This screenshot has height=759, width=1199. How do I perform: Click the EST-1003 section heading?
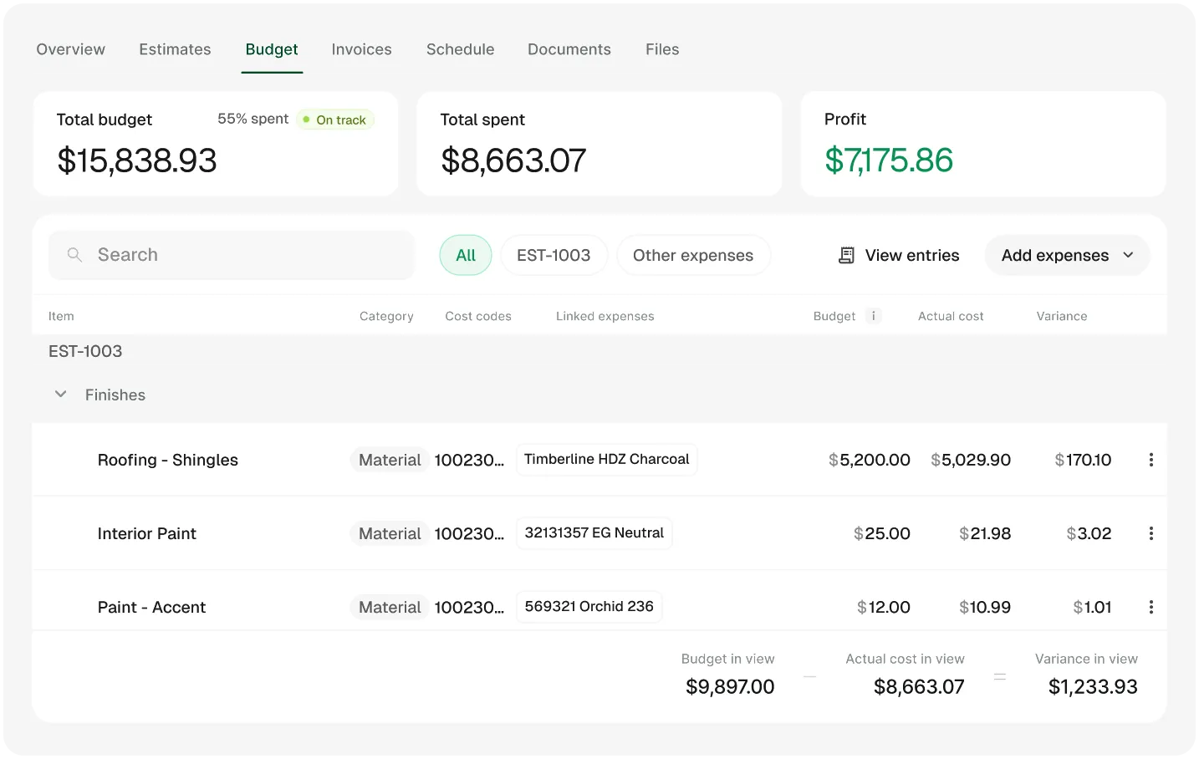85,351
